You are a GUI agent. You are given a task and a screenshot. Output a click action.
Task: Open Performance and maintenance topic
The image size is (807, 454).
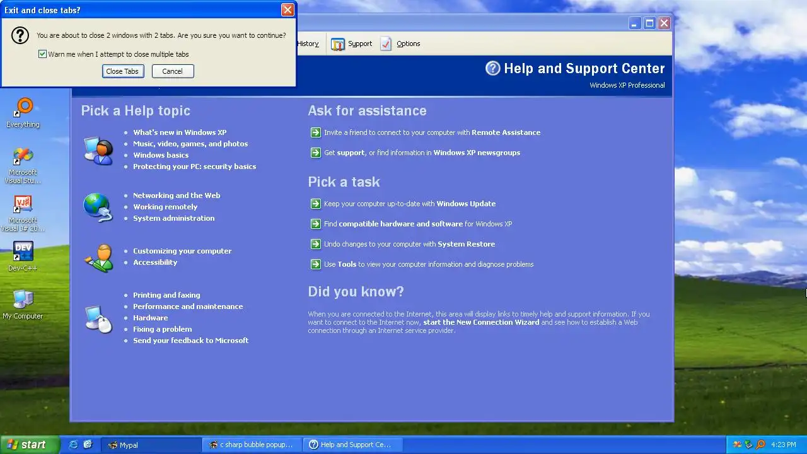click(188, 306)
